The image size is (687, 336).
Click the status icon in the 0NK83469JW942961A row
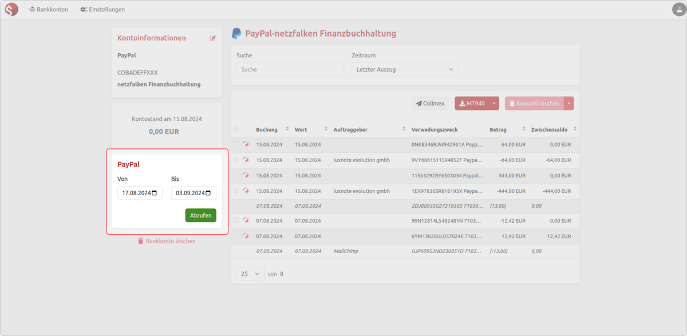tap(246, 144)
